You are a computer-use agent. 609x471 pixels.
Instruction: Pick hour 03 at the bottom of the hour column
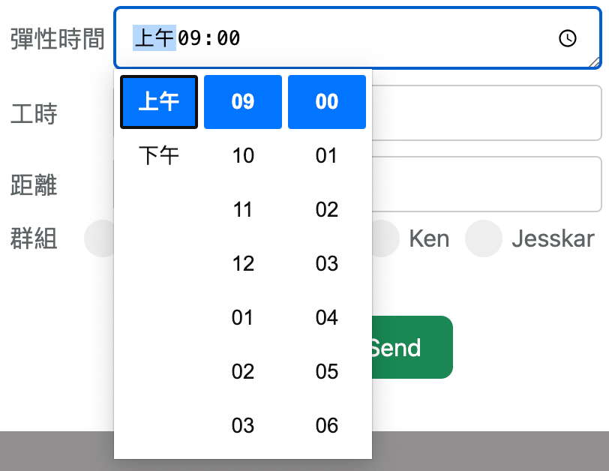pyautogui.click(x=243, y=426)
